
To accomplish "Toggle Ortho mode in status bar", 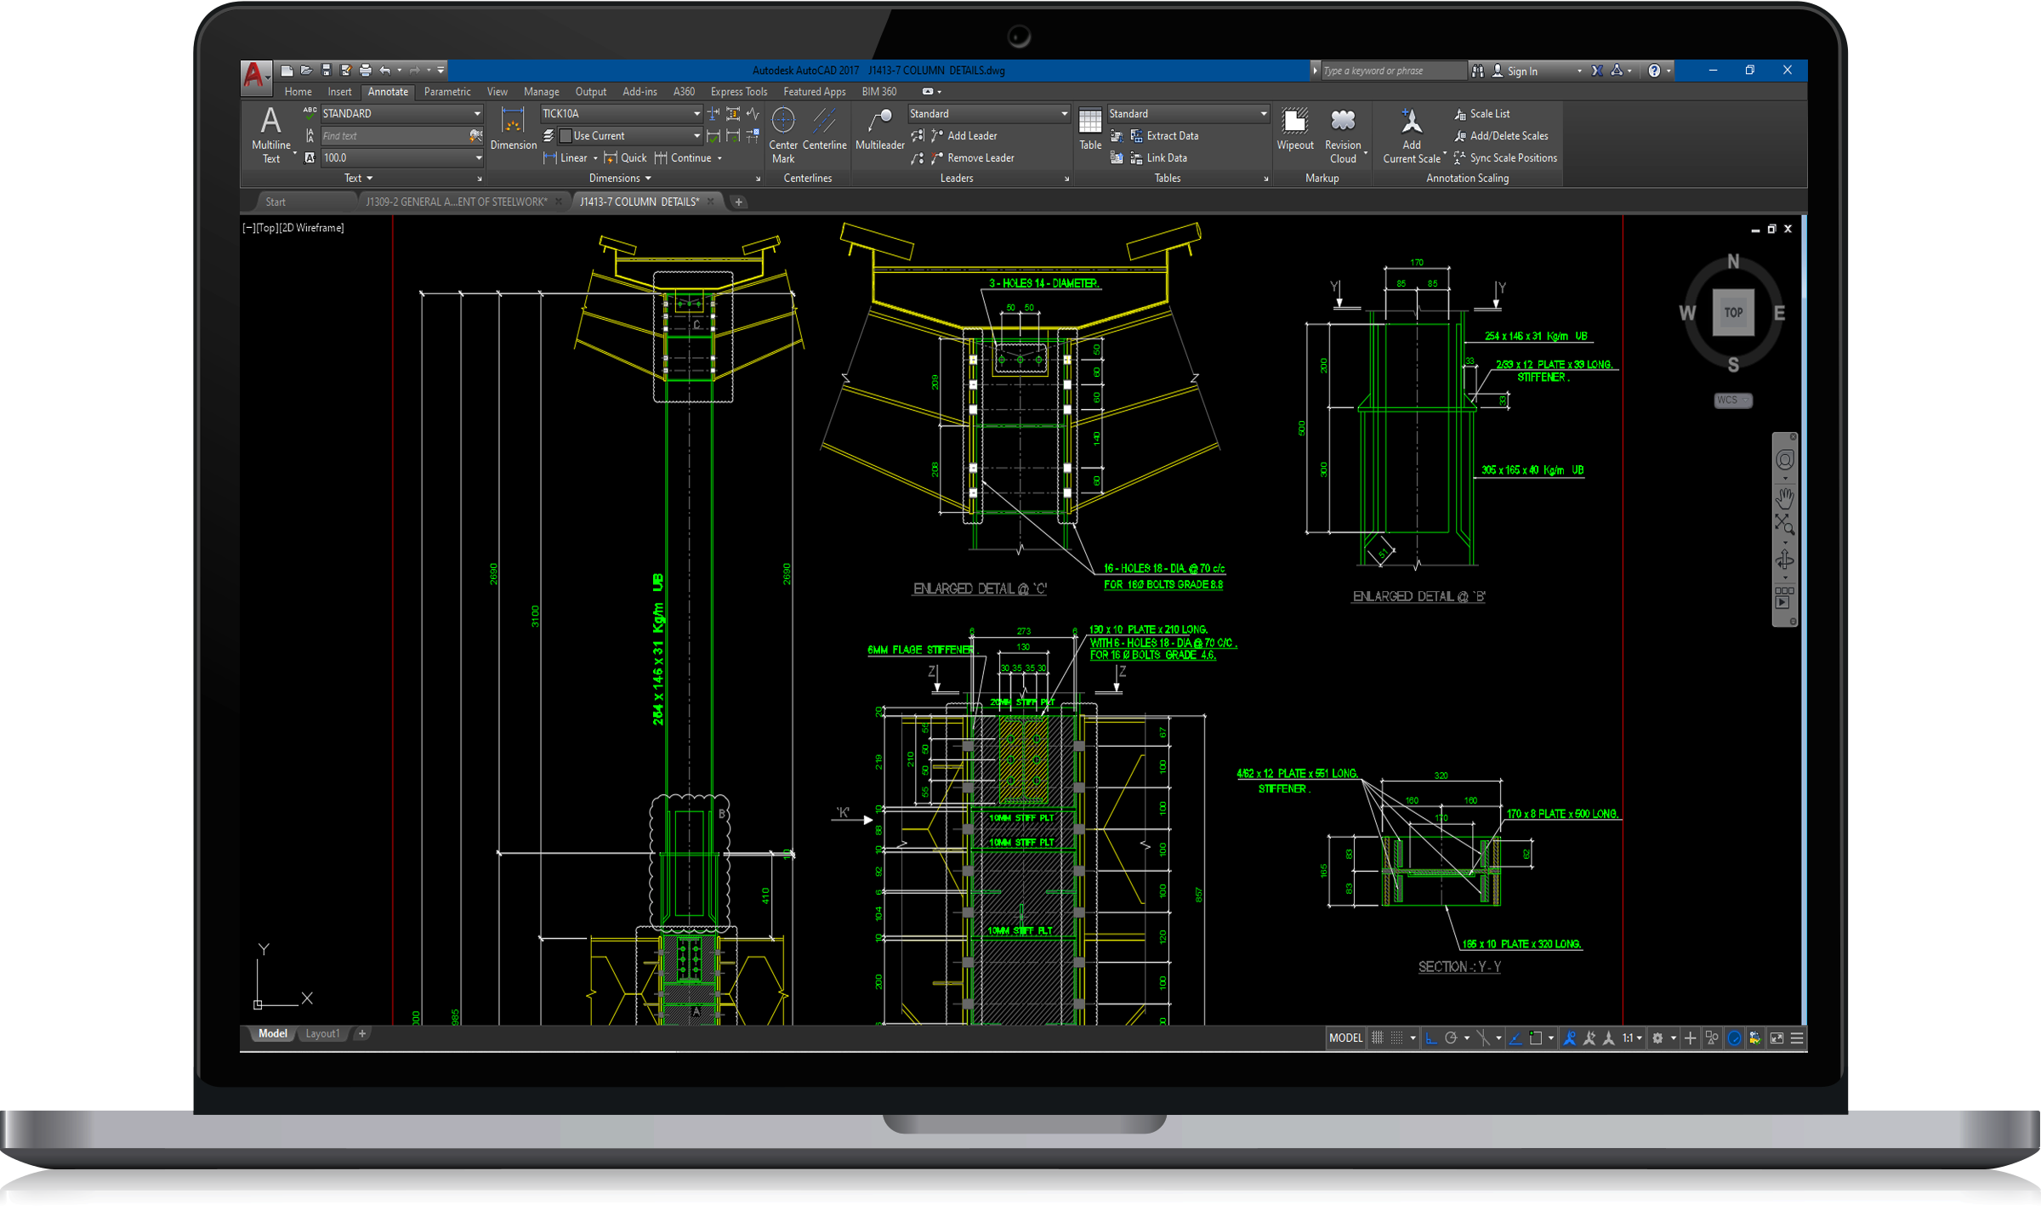I will 1431,1038.
